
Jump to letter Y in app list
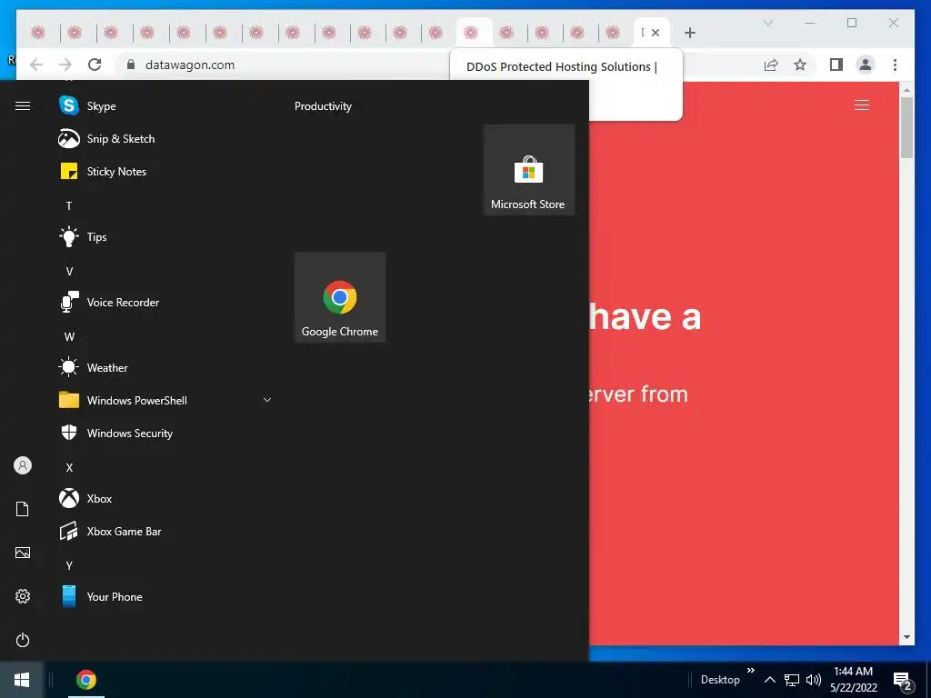tap(69, 565)
